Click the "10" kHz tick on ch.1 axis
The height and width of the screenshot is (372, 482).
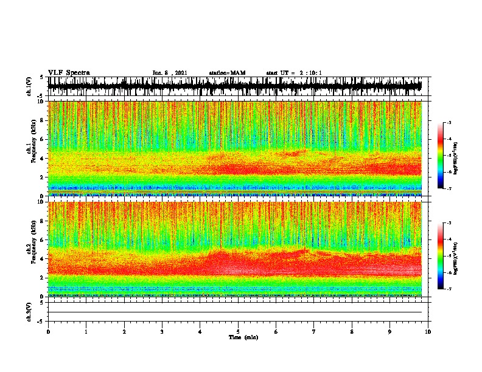[41, 102]
